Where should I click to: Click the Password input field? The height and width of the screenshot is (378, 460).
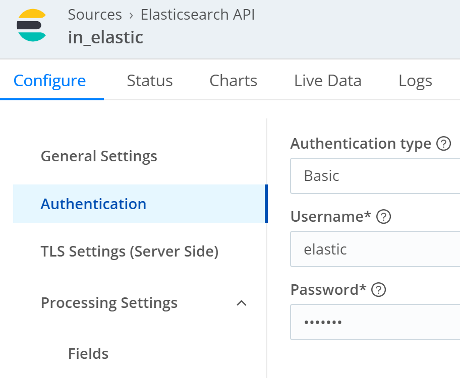click(x=375, y=322)
